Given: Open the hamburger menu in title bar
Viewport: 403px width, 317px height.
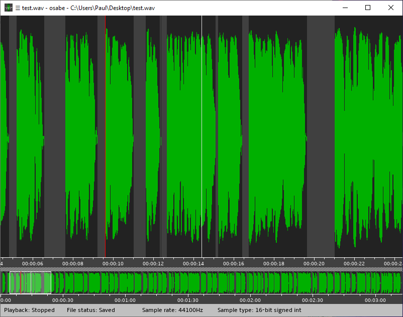Looking at the screenshot, I should (18, 8).
